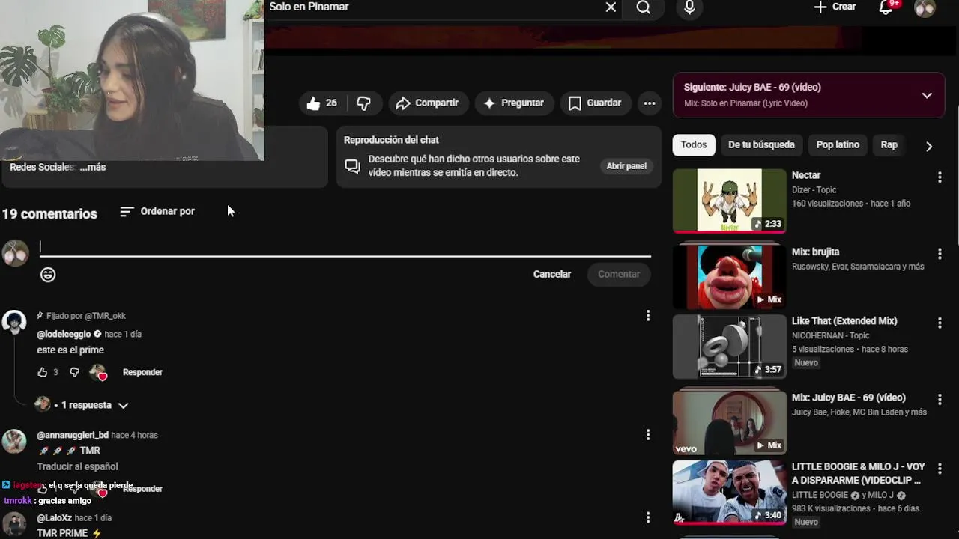Select the Rap chip
The height and width of the screenshot is (539, 959).
pyautogui.click(x=889, y=145)
